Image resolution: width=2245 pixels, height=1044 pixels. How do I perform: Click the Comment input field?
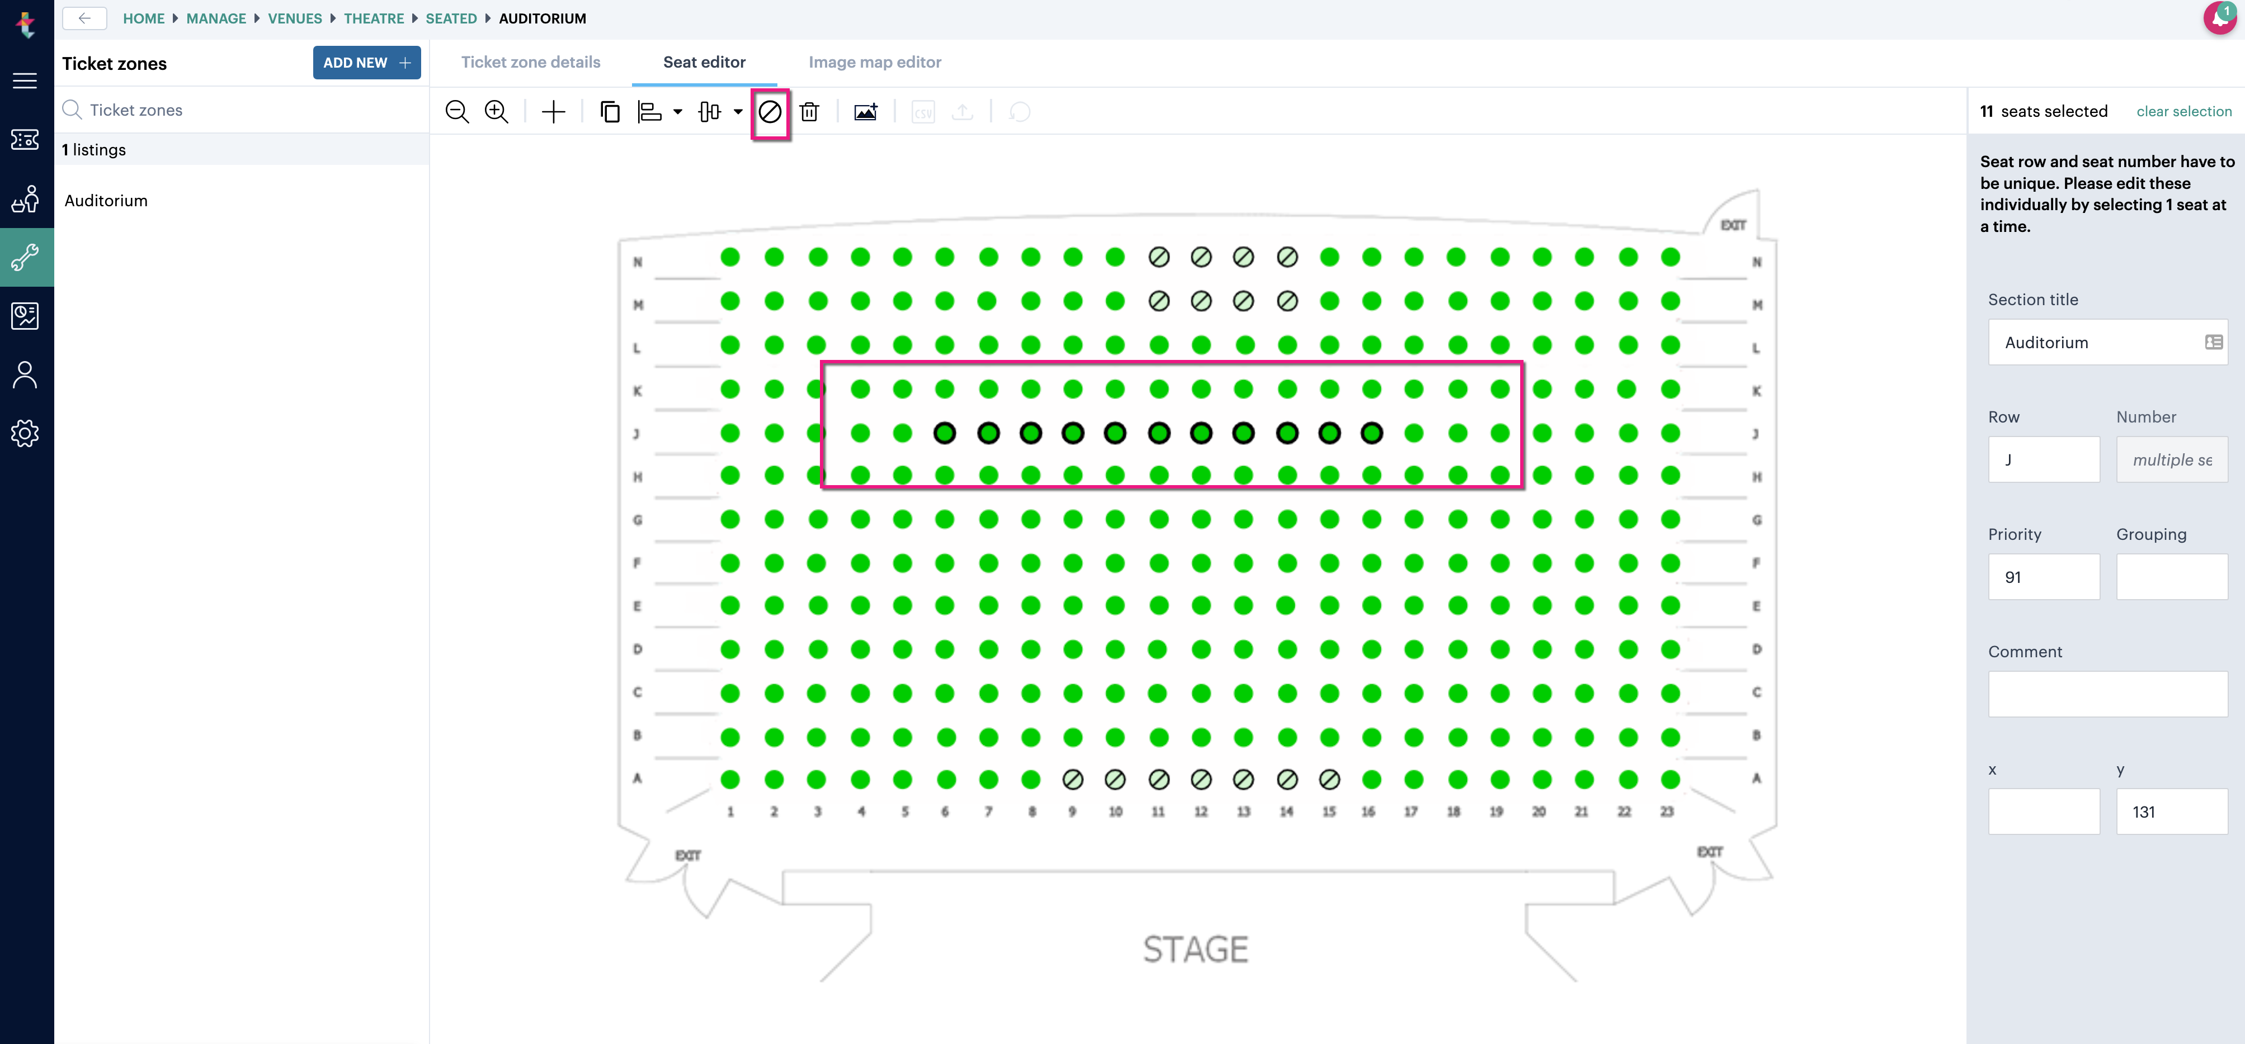coord(2107,694)
